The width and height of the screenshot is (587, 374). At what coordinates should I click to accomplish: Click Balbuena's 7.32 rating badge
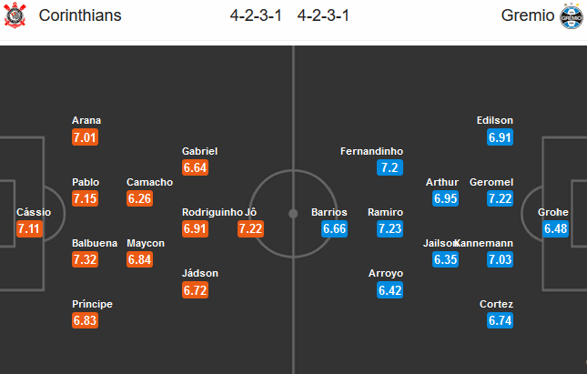(85, 259)
